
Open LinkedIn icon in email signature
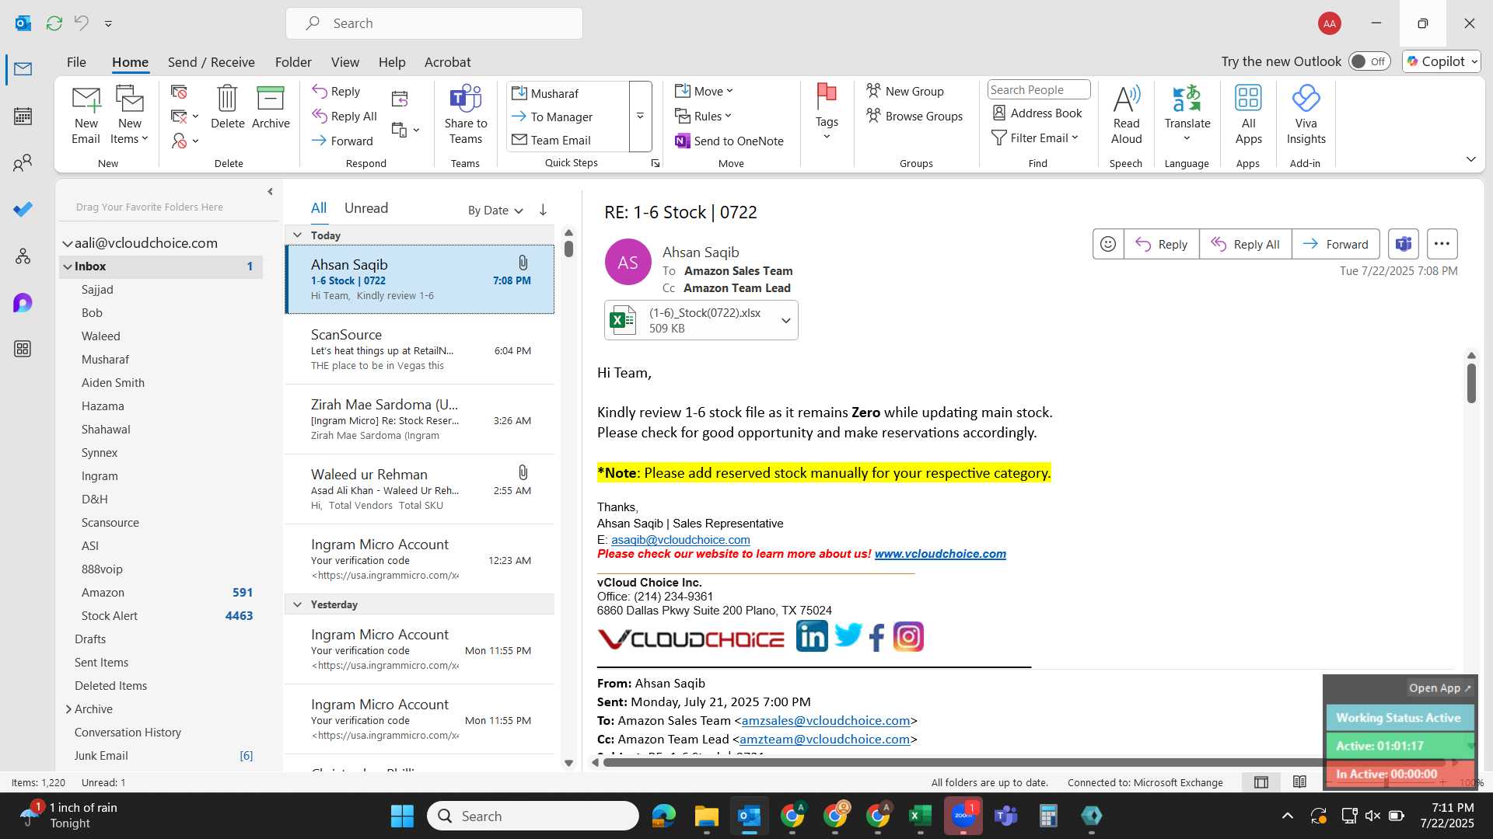click(812, 637)
